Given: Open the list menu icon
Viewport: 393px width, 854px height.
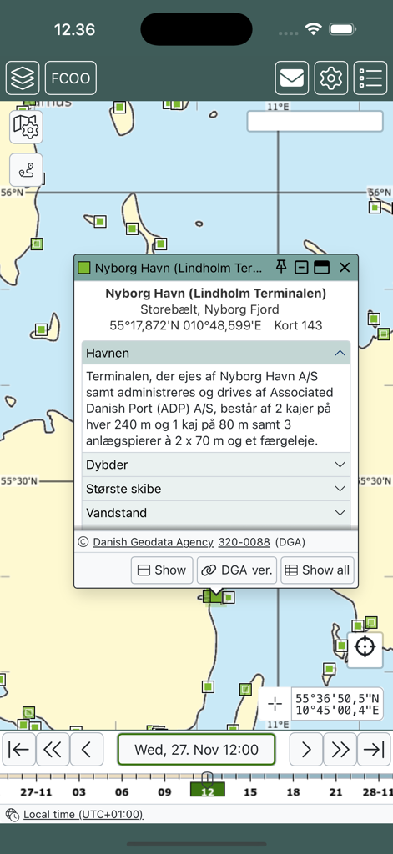Looking at the screenshot, I should 370,78.
